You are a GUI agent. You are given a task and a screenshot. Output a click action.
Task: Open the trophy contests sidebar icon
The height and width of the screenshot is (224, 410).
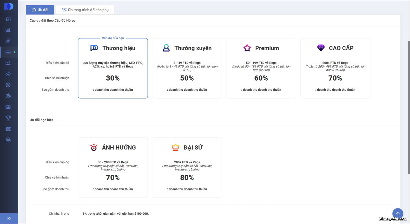click(x=8, y=118)
